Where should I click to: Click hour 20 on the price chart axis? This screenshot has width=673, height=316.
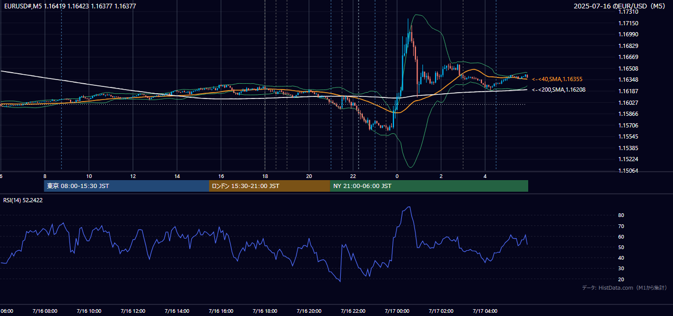[309, 176]
